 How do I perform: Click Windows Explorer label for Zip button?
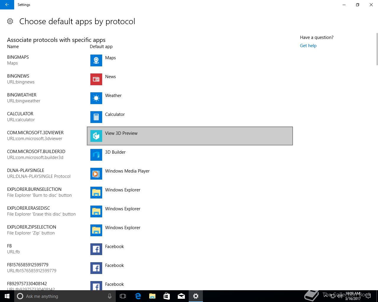tap(123, 228)
